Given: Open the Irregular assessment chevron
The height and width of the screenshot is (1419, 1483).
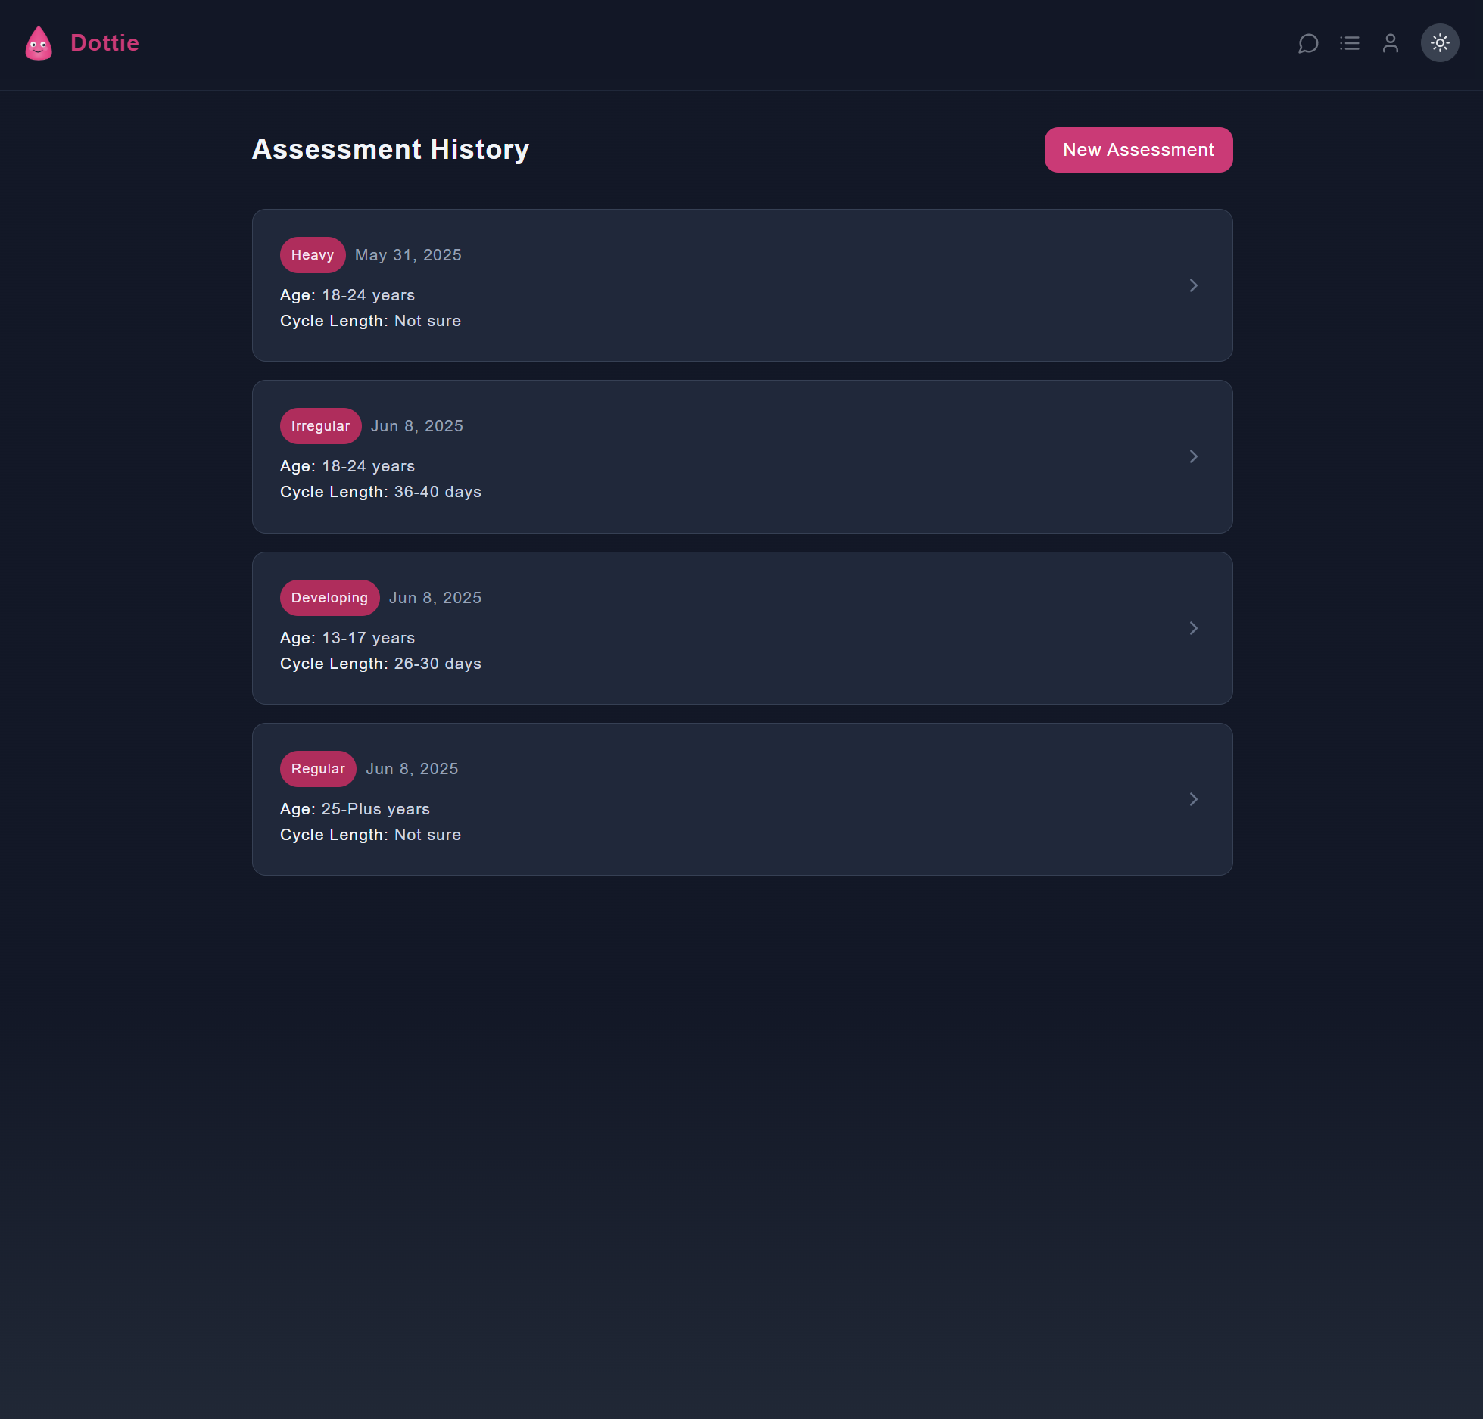Looking at the screenshot, I should [x=1194, y=456].
